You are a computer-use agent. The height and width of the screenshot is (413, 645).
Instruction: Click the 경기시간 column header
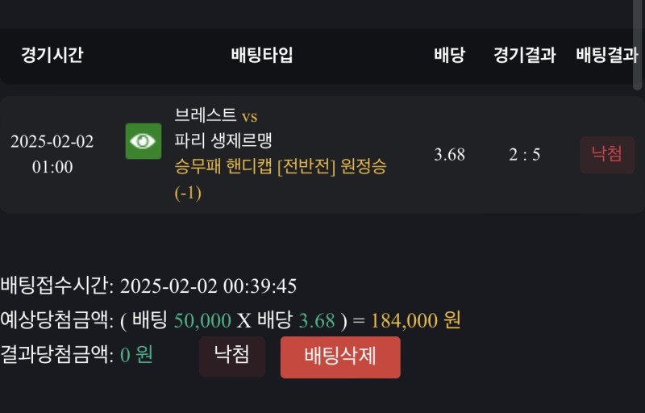point(52,56)
